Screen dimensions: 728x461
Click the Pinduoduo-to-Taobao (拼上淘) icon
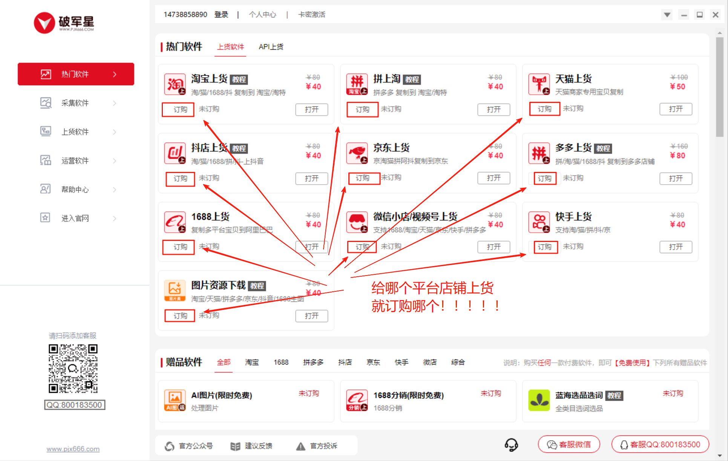(357, 84)
